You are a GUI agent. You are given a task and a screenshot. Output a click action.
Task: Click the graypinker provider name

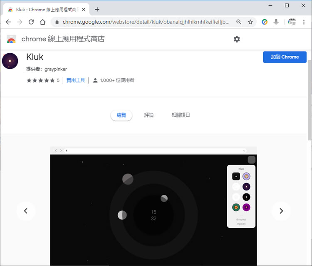(56, 69)
